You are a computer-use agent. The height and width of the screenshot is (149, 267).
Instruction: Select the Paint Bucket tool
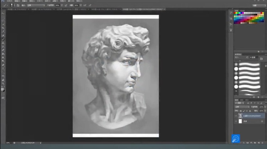click(3, 54)
